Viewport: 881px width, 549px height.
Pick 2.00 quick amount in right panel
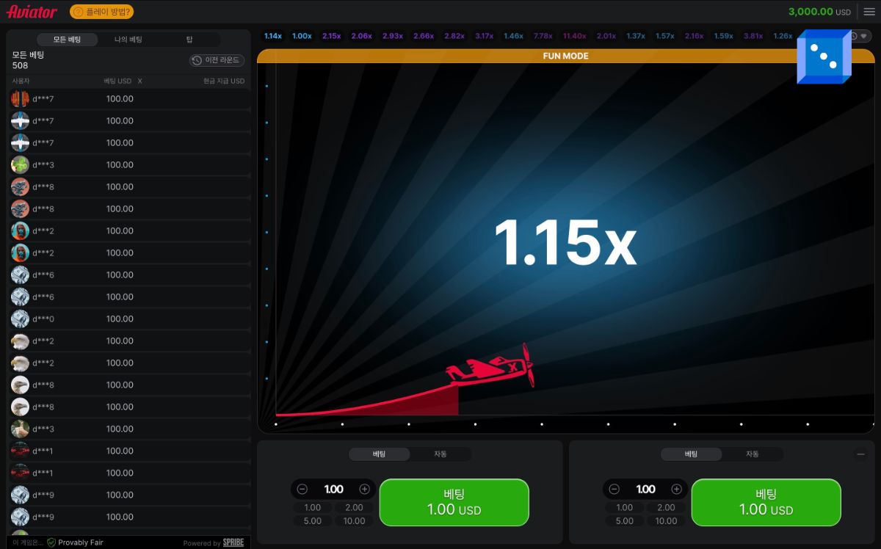pyautogui.click(x=666, y=507)
